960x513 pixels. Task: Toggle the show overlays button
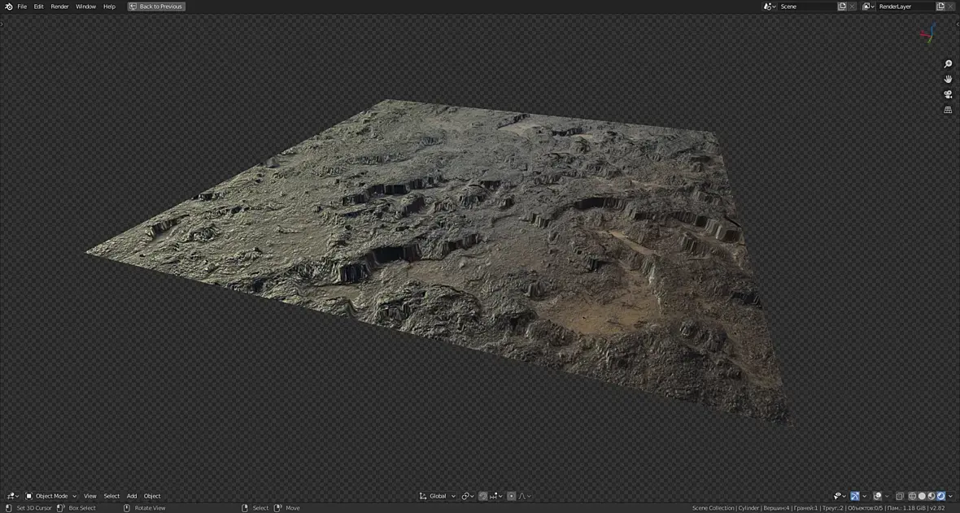coord(877,496)
